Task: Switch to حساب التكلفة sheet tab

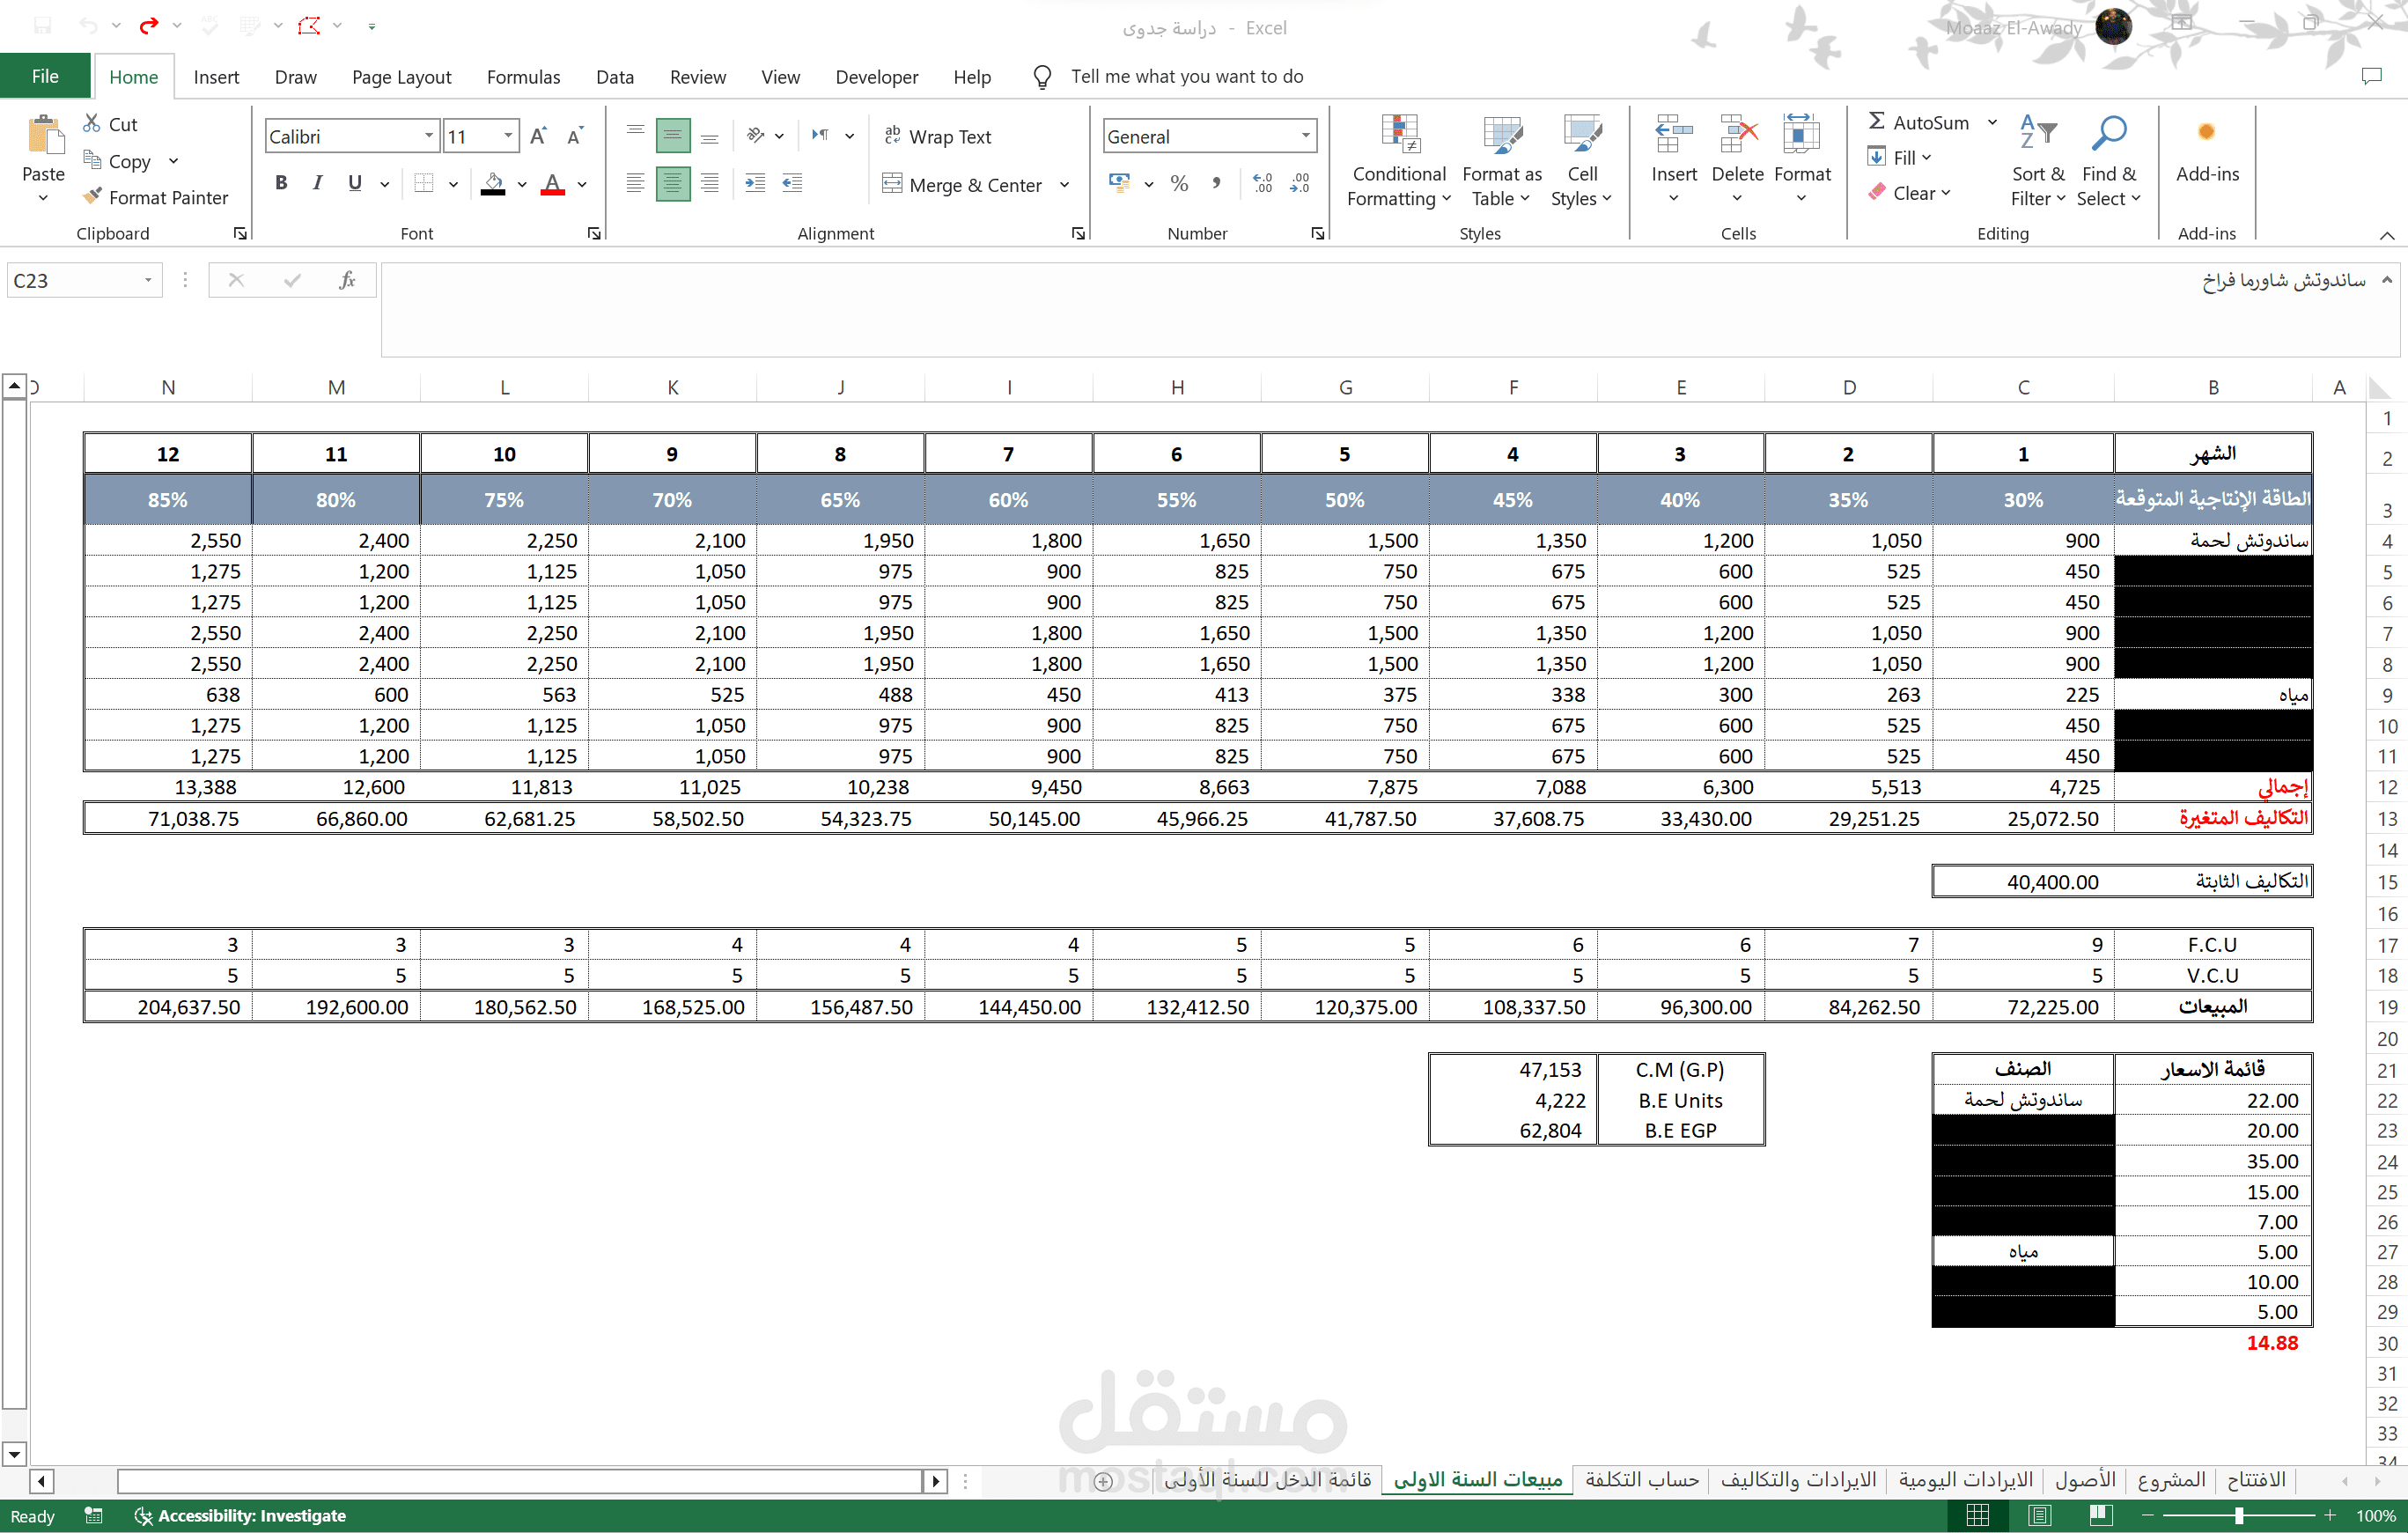Action: (1641, 1479)
